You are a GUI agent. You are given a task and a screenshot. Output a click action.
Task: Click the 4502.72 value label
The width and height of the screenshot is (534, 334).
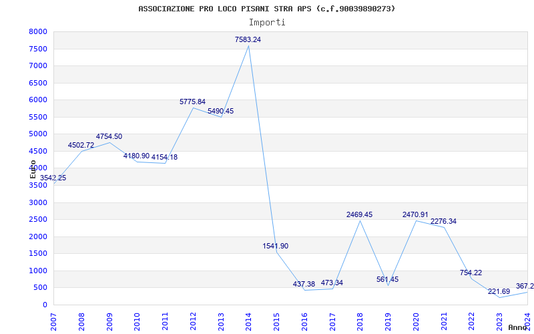[81, 145]
